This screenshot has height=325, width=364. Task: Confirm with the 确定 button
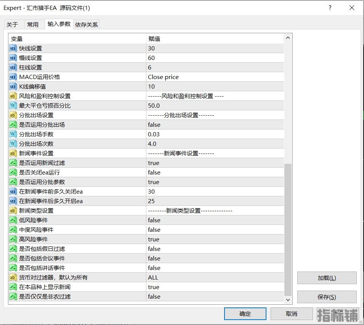coord(245,314)
